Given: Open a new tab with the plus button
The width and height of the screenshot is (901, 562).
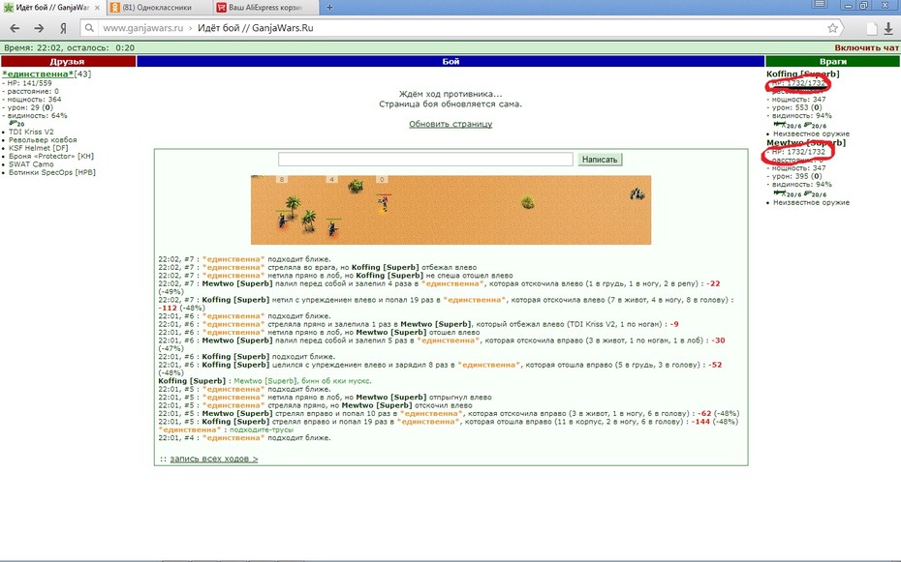Looking at the screenshot, I should (x=329, y=8).
